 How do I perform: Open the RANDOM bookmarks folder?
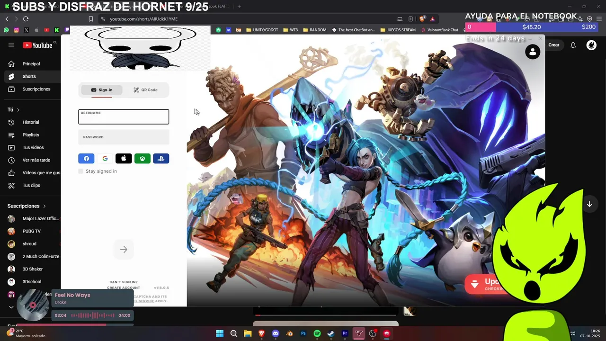[314, 30]
